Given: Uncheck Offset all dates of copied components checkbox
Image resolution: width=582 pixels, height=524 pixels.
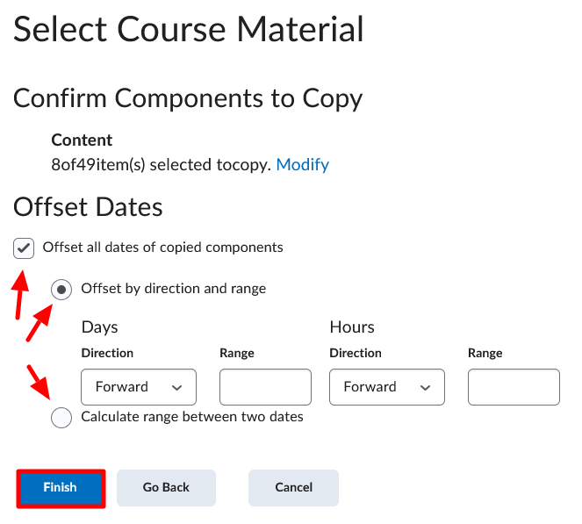Looking at the screenshot, I should point(24,248).
